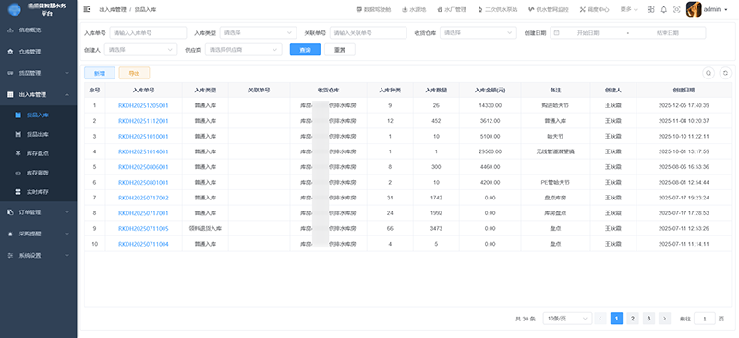Select 货品出库 in the sidebar
Screen dimensions: 739x338
[x=38, y=134]
